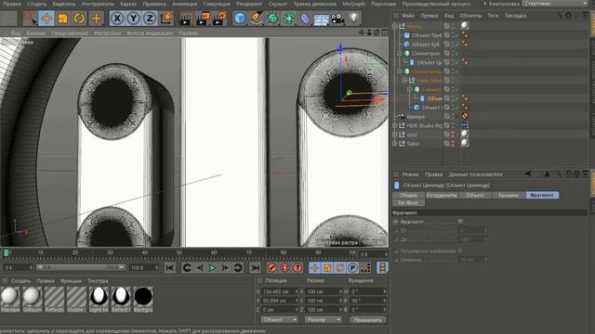Click record active objects keyframe button
This screenshot has width=595, height=334.
tap(272, 268)
